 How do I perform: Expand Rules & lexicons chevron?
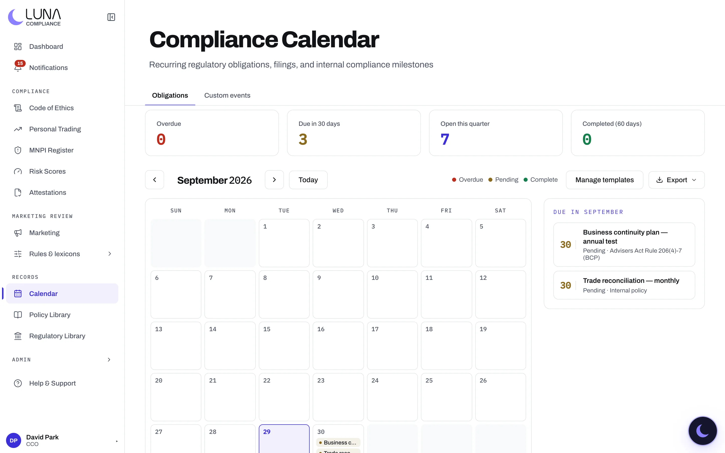coord(110,254)
